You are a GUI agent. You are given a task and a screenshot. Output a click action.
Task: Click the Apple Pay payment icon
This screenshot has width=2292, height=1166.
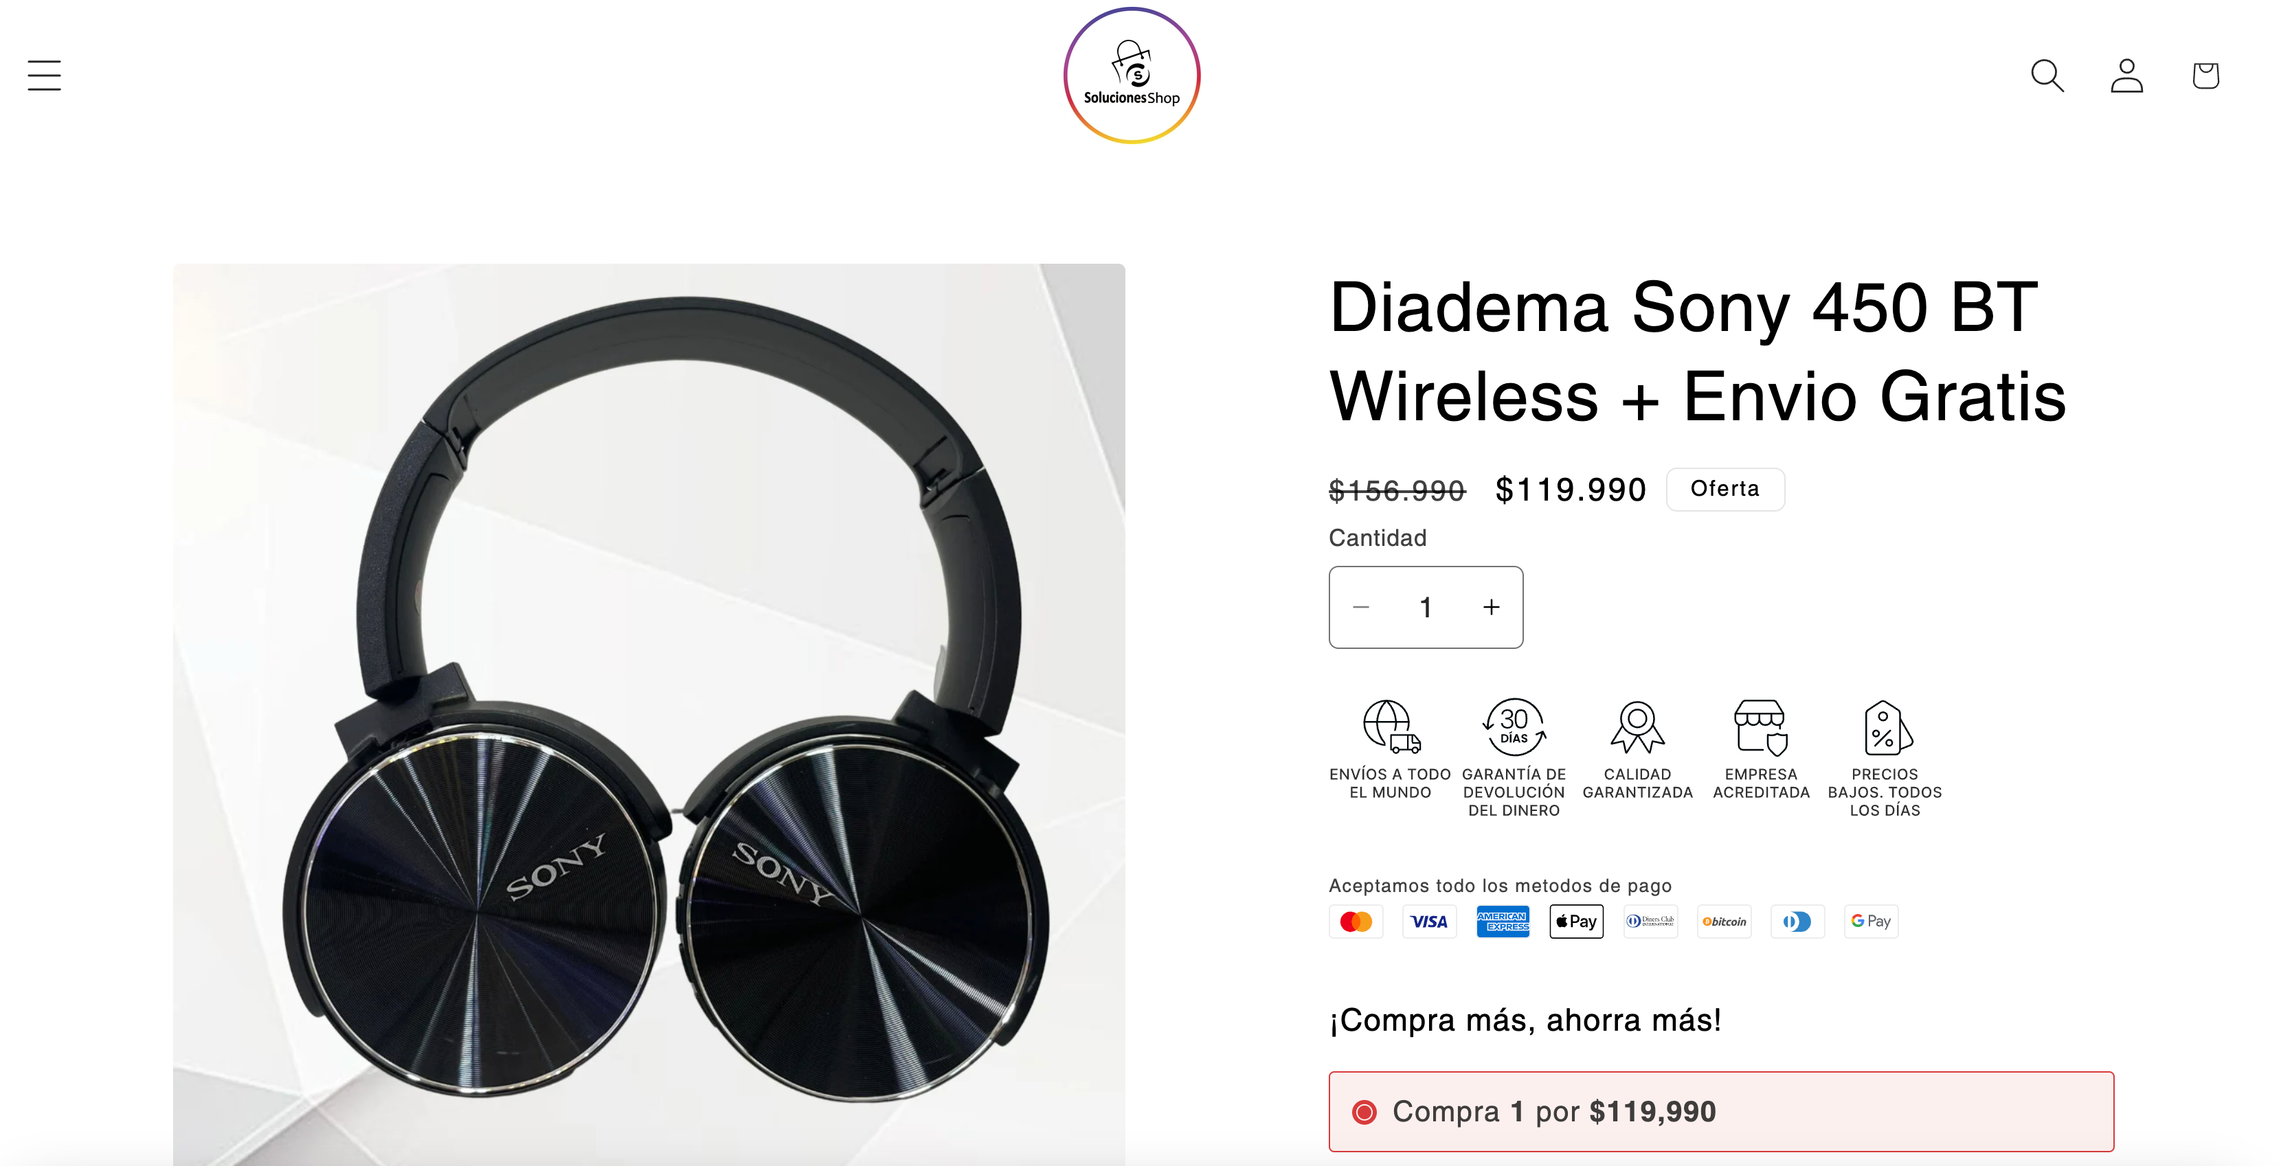pos(1576,922)
